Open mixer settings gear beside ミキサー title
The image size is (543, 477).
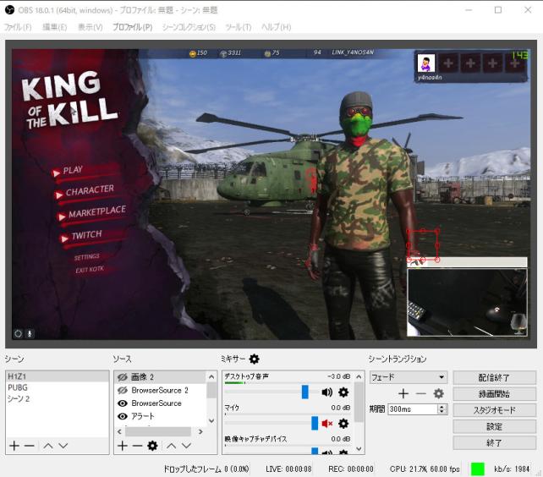[254, 359]
